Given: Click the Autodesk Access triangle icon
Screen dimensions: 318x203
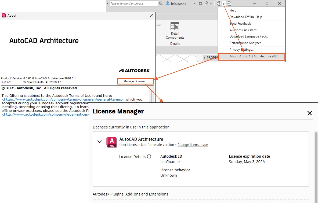Looking at the screenshot, I should click(x=207, y=3).
